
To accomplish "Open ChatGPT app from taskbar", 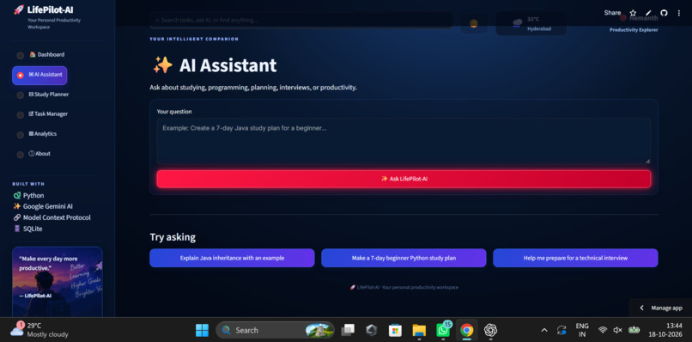I will pyautogui.click(x=490, y=330).
